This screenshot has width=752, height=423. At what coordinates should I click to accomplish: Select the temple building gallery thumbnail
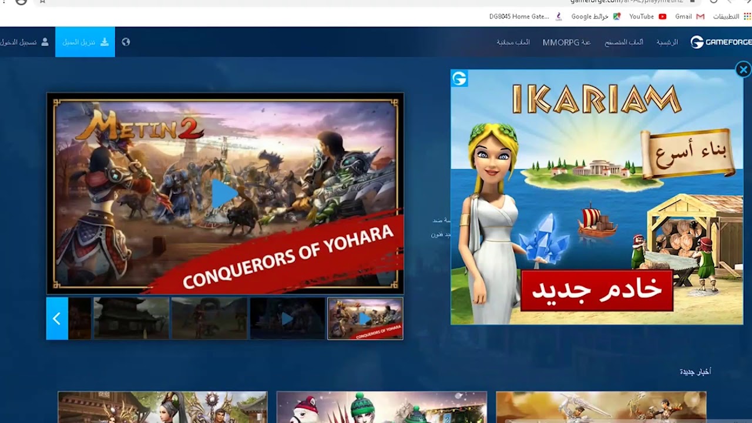131,318
